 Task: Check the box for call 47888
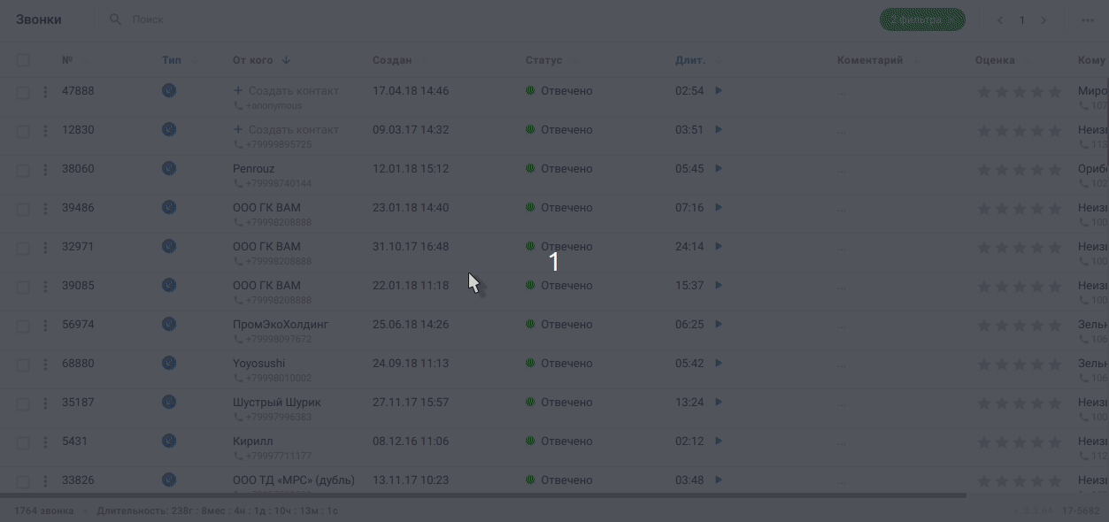point(23,92)
